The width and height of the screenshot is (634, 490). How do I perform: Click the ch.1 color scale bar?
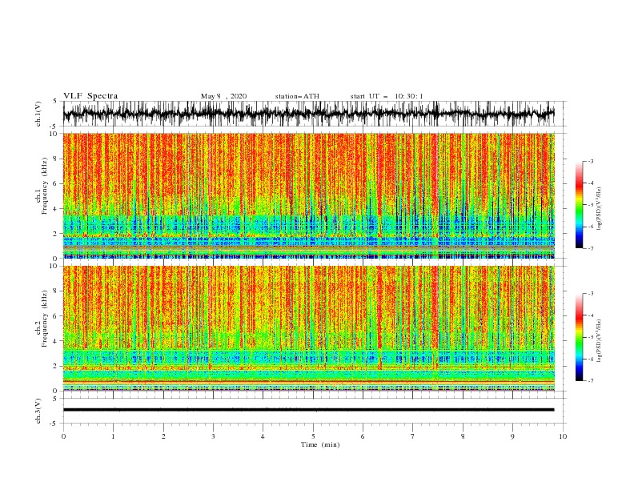tap(579, 205)
